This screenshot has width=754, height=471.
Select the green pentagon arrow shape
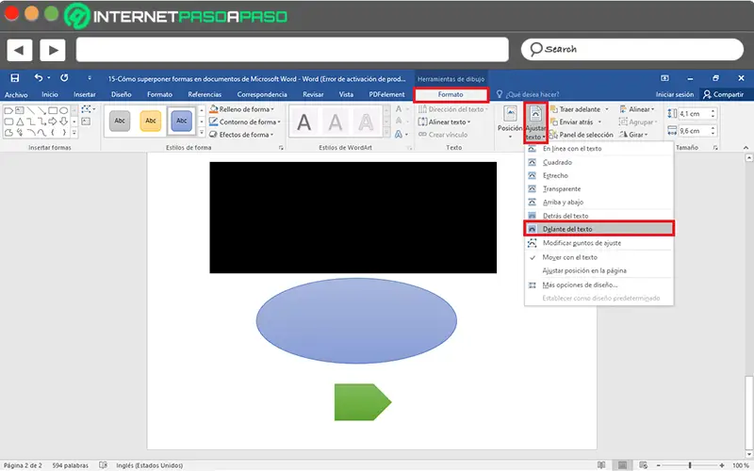[363, 402]
